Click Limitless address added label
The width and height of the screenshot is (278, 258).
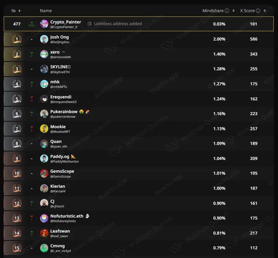point(118,24)
